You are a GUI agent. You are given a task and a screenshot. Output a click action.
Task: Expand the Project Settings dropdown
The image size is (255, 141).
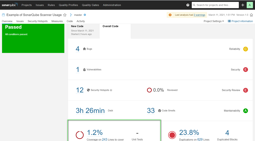[214, 21]
